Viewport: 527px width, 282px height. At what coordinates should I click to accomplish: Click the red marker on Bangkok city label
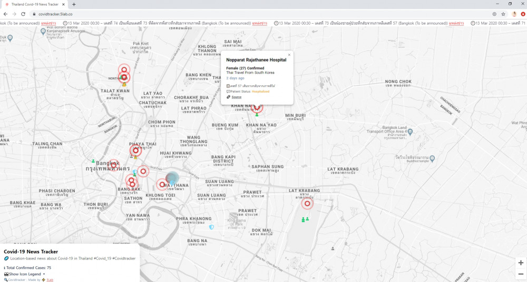coord(114,165)
